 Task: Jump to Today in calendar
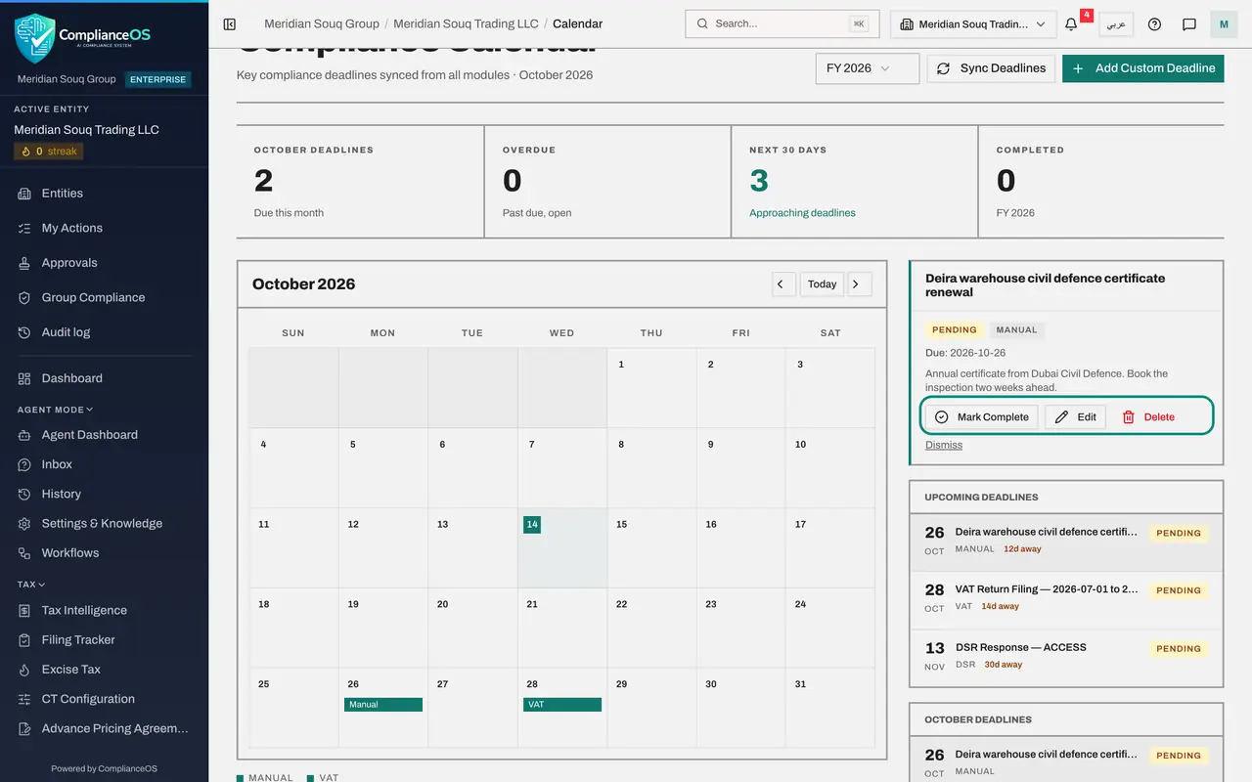tap(822, 284)
